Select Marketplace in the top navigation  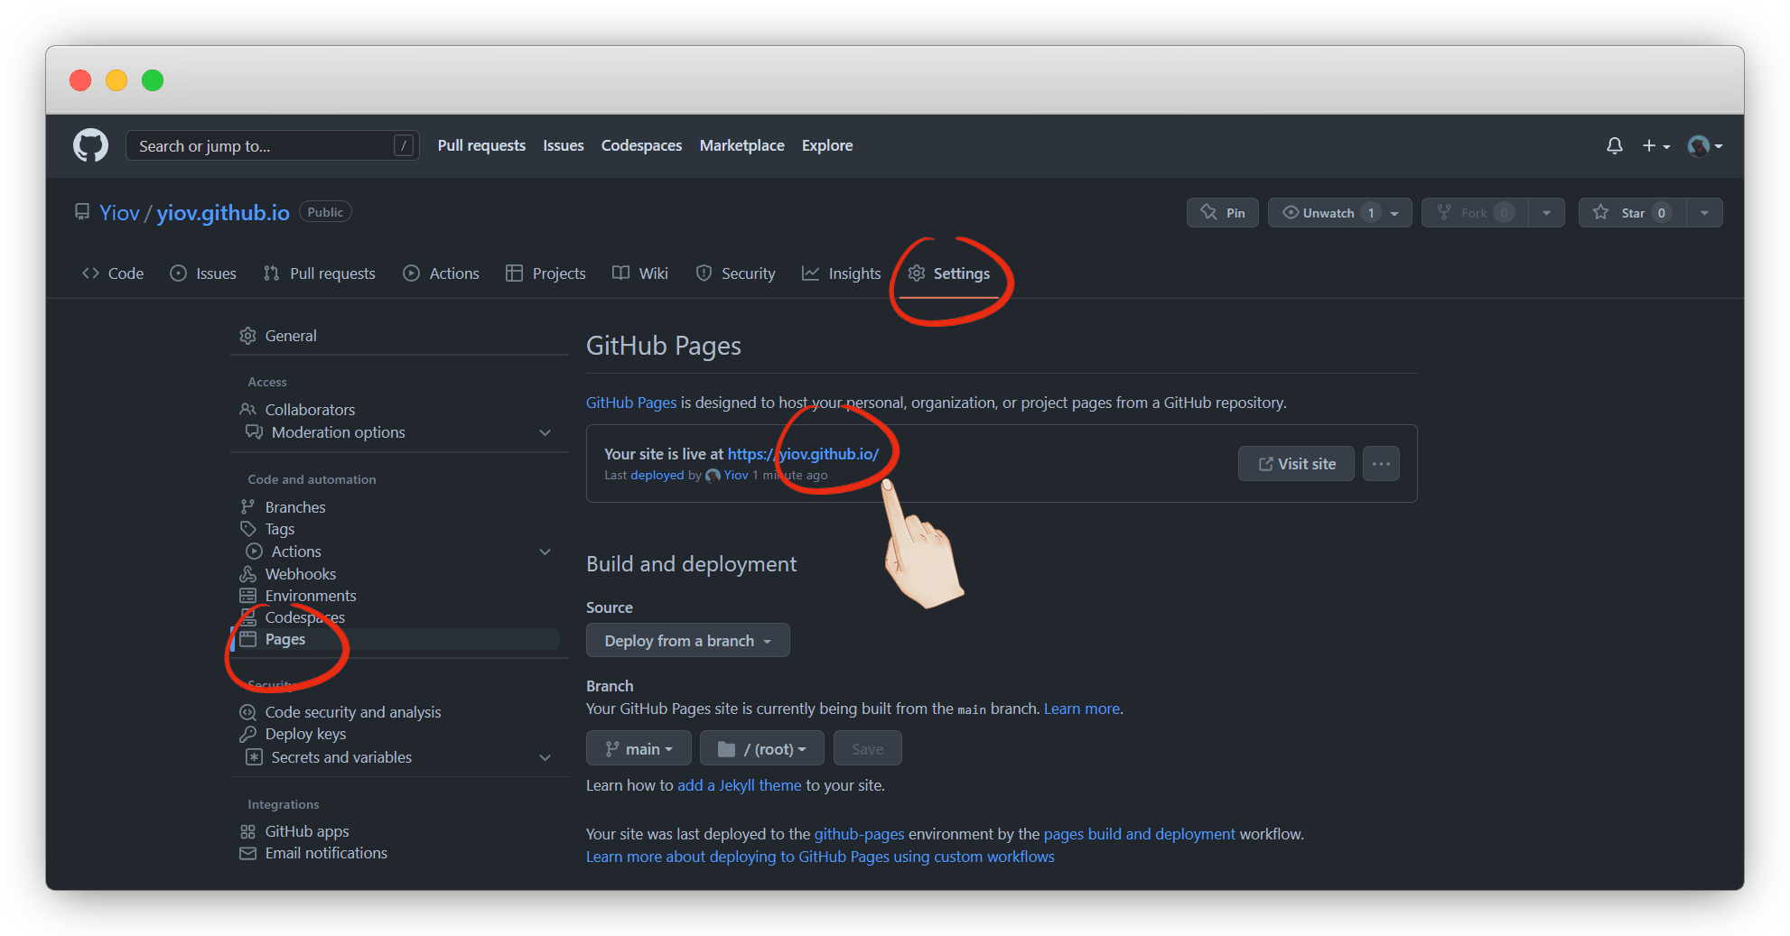click(741, 145)
